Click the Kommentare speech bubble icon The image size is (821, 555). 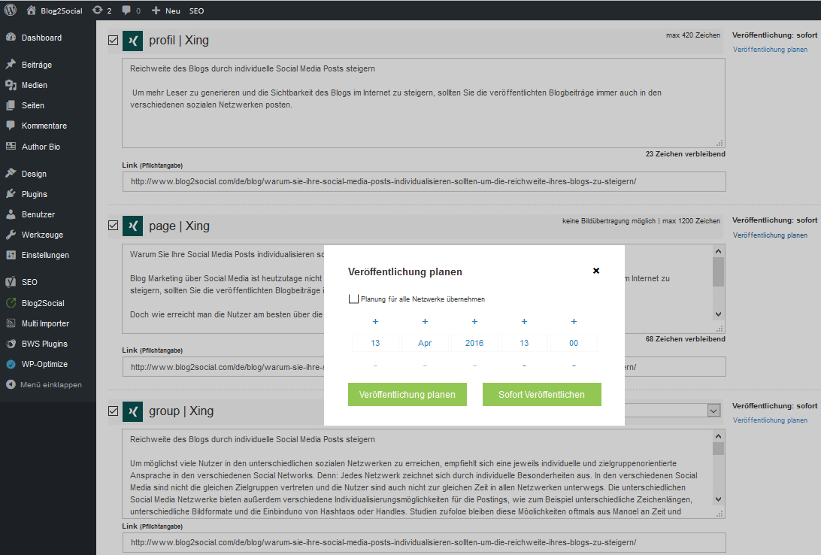point(11,126)
